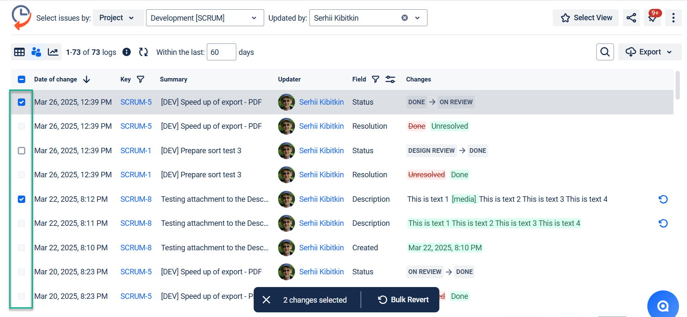This screenshot has width=687, height=317.
Task: Open the Export dropdown
Action: click(649, 52)
